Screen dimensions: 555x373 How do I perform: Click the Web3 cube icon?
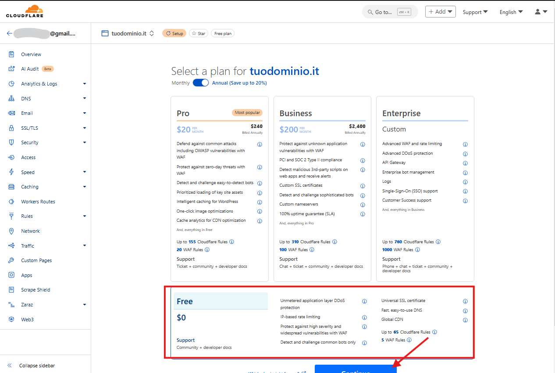pos(12,320)
